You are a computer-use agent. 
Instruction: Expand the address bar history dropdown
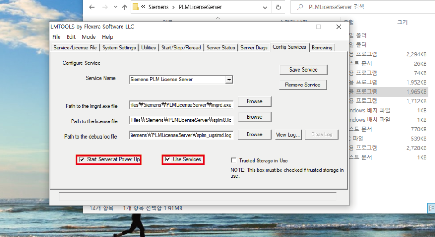coord(265,8)
